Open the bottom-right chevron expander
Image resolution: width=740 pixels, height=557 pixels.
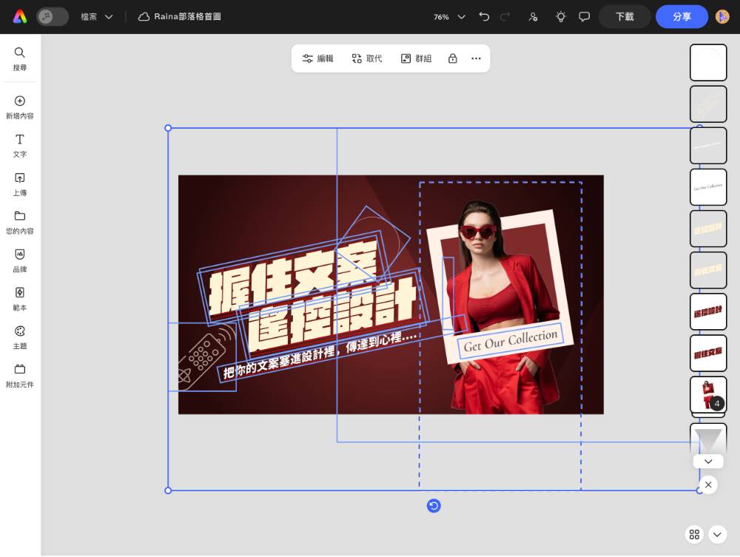coord(716,534)
